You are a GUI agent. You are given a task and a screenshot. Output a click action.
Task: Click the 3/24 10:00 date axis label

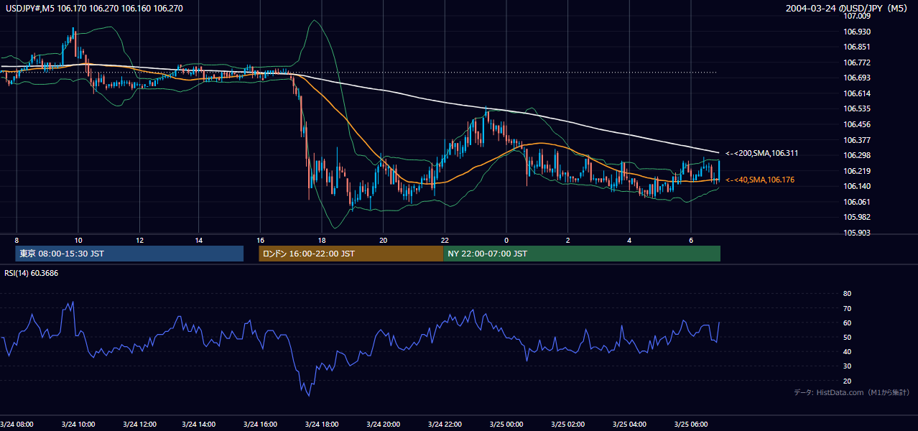(x=79, y=424)
